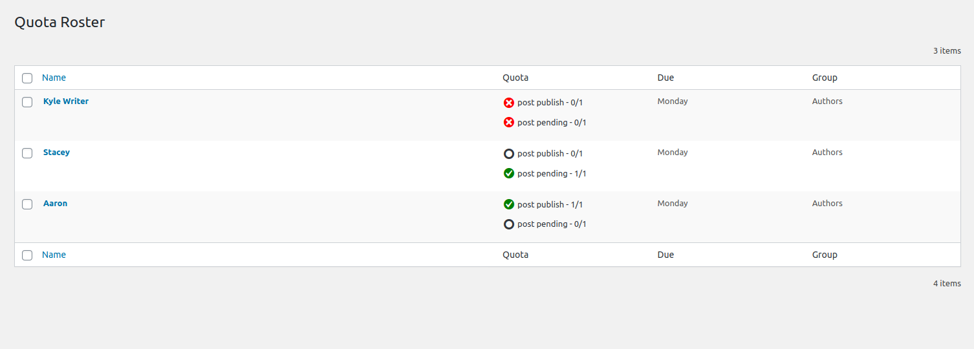
Task: Click the Quota column header
Action: (x=515, y=78)
